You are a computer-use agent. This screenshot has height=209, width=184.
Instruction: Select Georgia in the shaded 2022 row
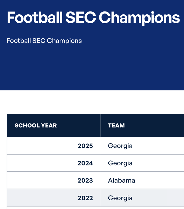click(x=120, y=198)
